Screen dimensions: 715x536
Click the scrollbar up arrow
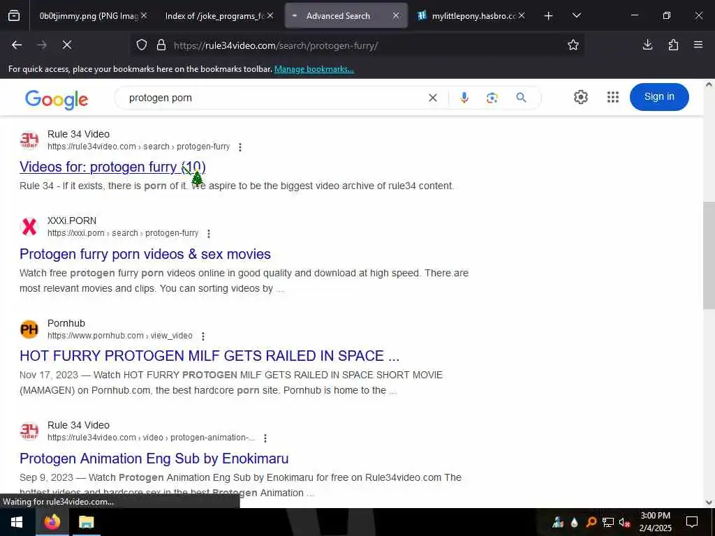(x=709, y=84)
